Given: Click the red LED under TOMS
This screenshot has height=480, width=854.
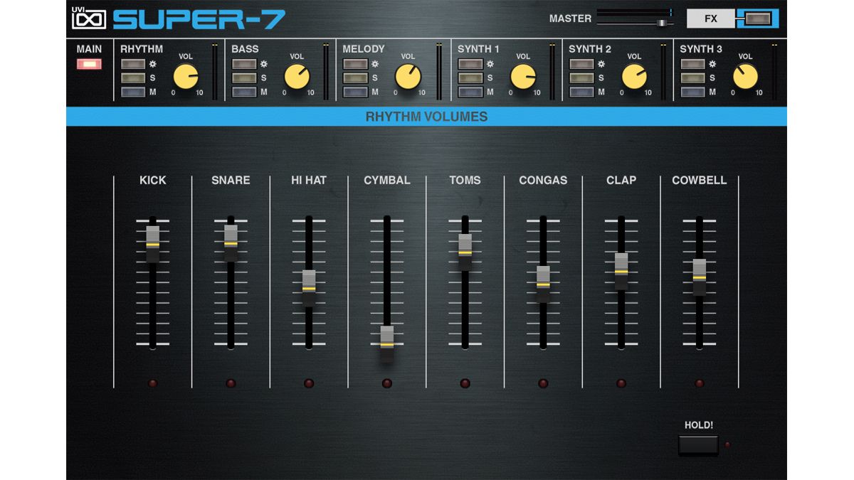Looking at the screenshot, I should (x=465, y=383).
